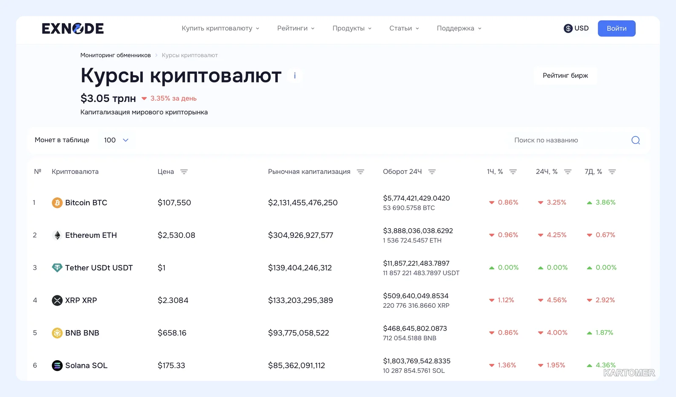Expand Статьи navigation menu
The height and width of the screenshot is (397, 676).
[x=404, y=28]
